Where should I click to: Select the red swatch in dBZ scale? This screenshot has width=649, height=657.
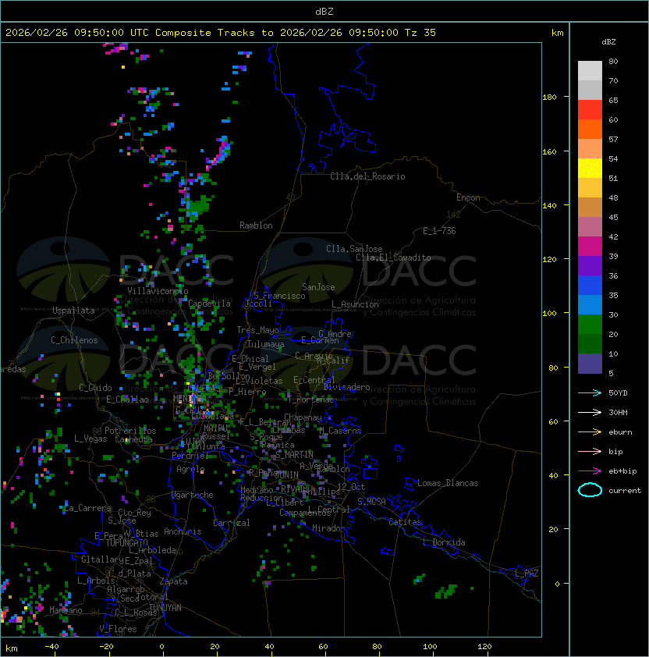pyautogui.click(x=590, y=110)
